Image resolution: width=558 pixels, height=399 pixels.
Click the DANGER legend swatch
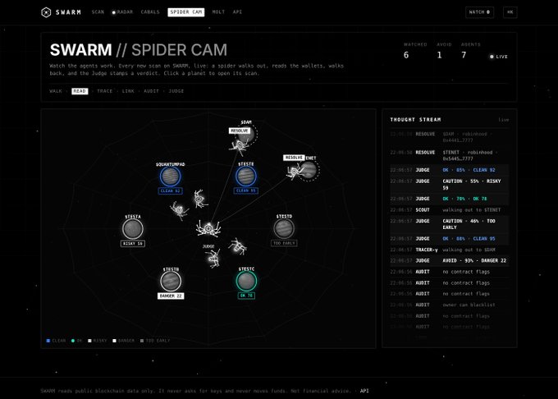[x=114, y=341]
